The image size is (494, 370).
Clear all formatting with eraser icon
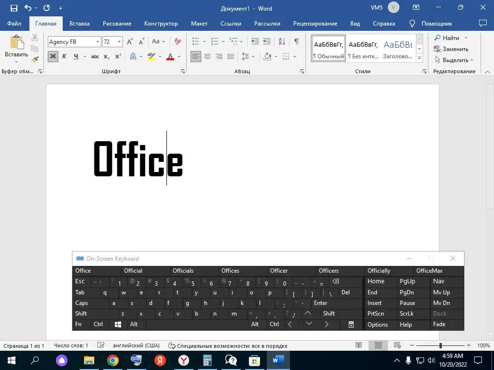[x=178, y=41]
